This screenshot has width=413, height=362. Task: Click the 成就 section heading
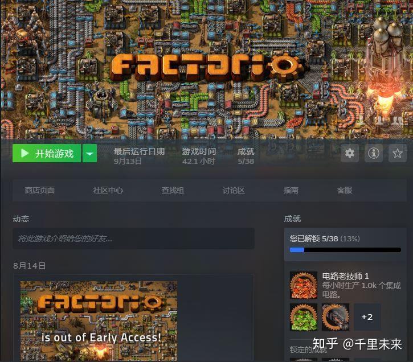pyautogui.click(x=292, y=219)
